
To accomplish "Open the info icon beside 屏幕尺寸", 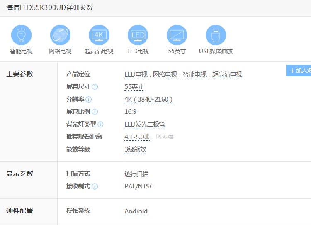I will tap(95, 87).
